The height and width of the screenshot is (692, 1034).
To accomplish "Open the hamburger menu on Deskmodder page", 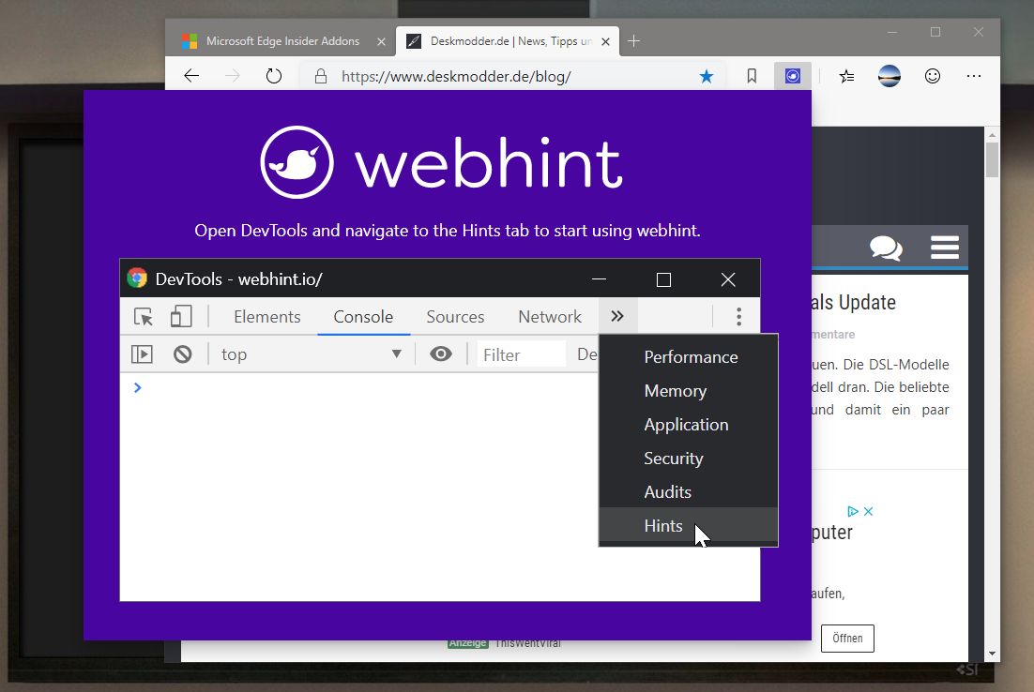I will pos(944,248).
